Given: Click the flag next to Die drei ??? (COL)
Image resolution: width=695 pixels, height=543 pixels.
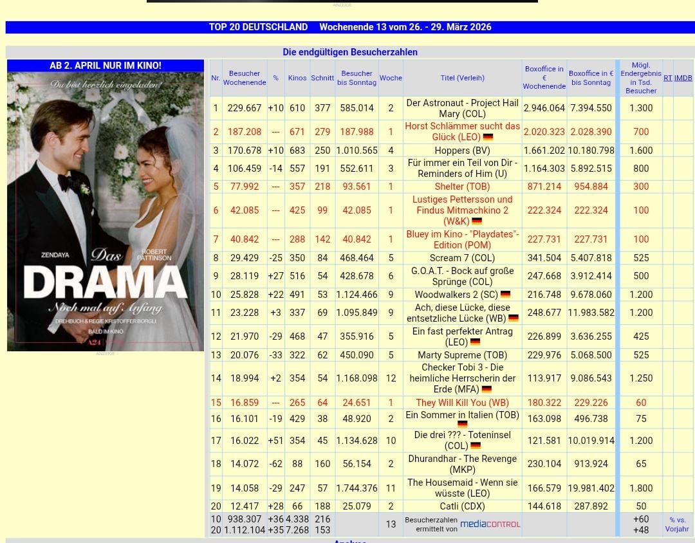Looking at the screenshot, I should 476,446.
